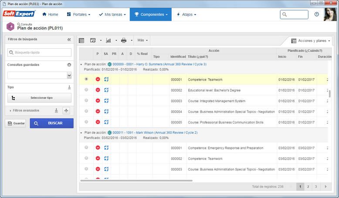Select radio for Professional Business Communication Skills
339x198 pixels.
(86, 122)
